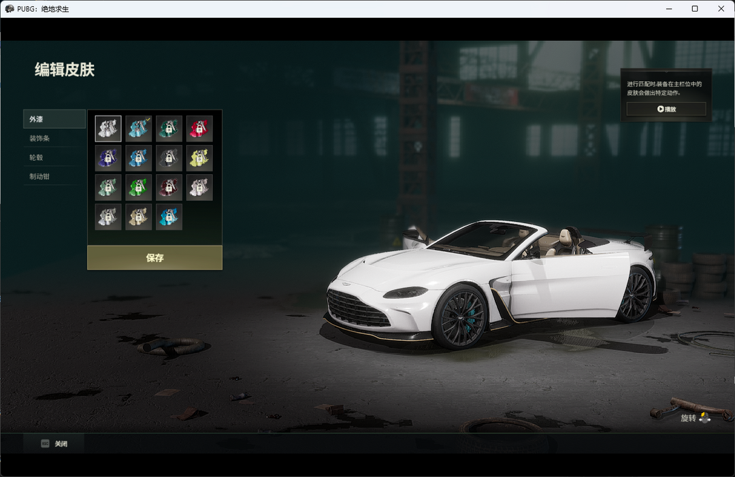This screenshot has height=477, width=735.
Task: Select the unlocked white paint swatch
Action: pos(108,129)
